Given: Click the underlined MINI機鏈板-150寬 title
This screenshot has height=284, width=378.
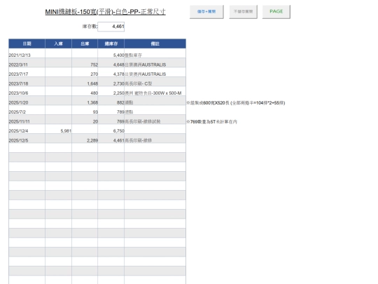Looking at the screenshot, I should tap(105, 12).
